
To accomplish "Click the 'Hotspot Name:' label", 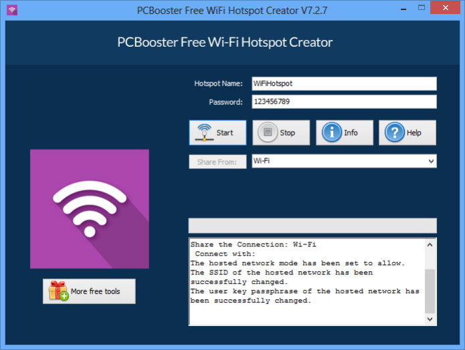I will [219, 83].
